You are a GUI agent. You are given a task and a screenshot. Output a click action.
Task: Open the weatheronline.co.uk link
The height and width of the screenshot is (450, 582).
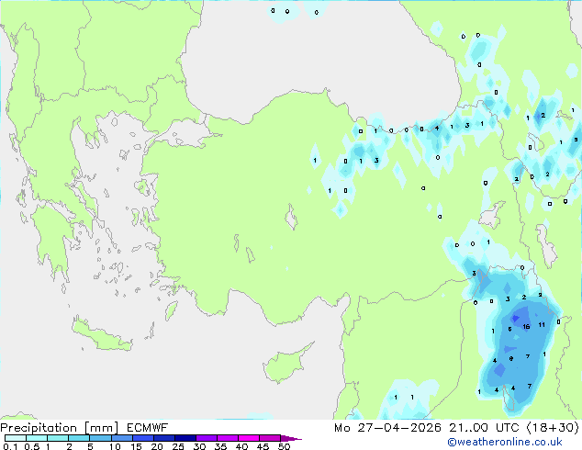tap(505, 442)
